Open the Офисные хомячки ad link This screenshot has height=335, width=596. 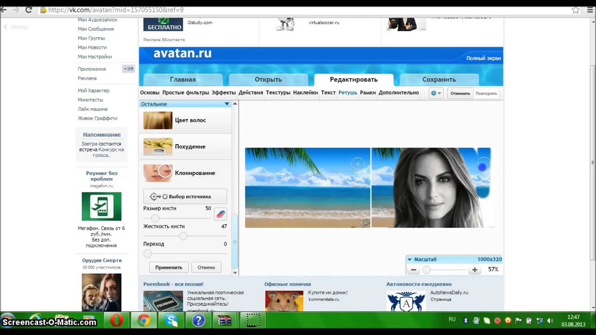(288, 284)
